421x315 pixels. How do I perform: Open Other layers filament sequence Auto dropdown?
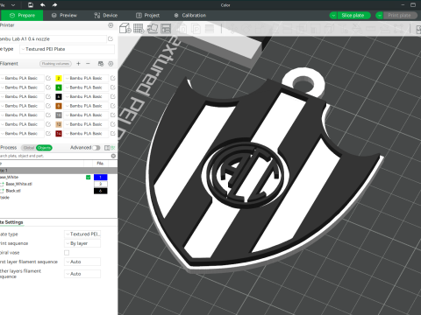click(x=82, y=274)
